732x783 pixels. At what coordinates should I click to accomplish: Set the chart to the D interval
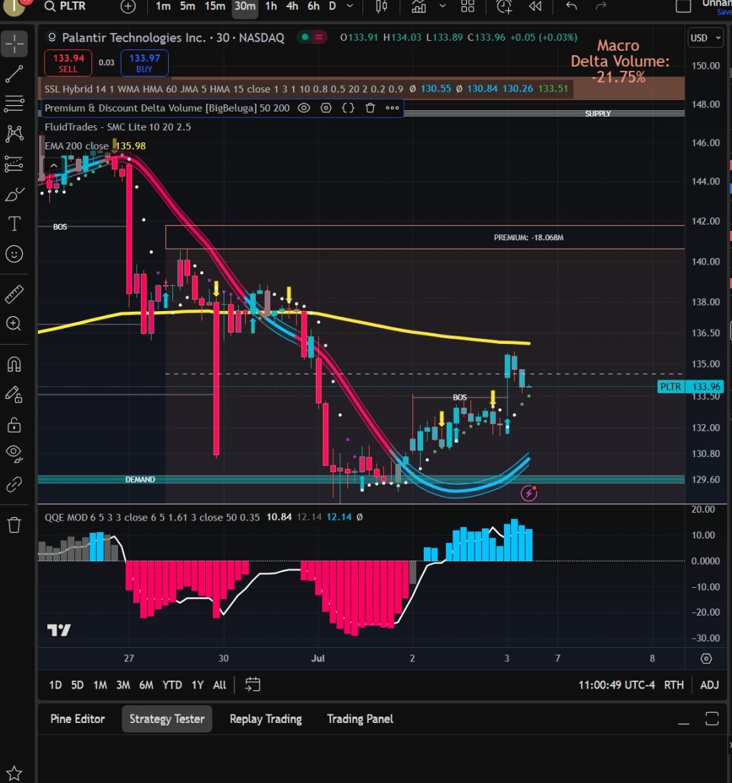332,6
